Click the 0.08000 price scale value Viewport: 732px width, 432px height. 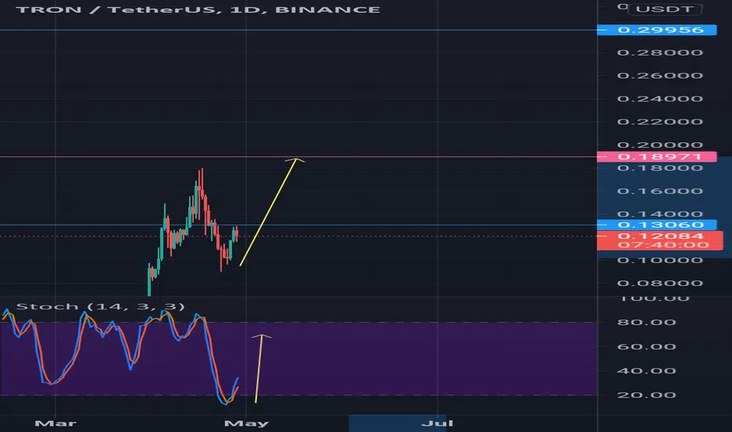coord(660,283)
